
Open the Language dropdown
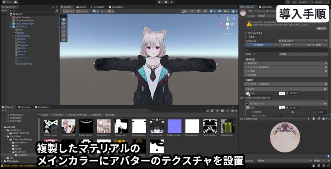[303, 41]
